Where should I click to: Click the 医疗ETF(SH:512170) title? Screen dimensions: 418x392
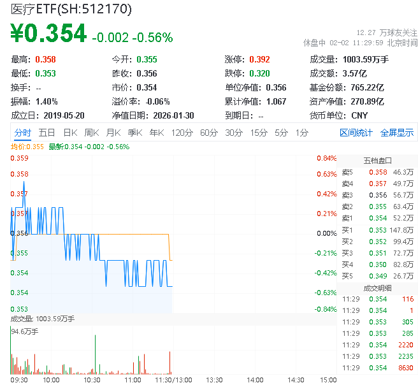(71, 10)
